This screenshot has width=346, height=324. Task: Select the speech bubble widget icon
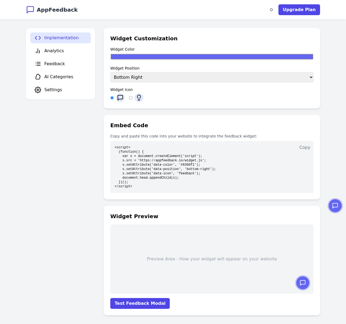120,98
